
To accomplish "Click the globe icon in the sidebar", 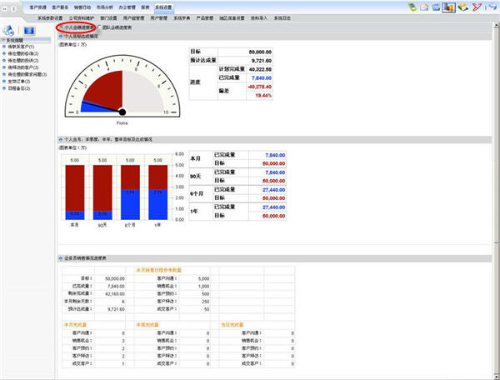I will click(8, 31).
